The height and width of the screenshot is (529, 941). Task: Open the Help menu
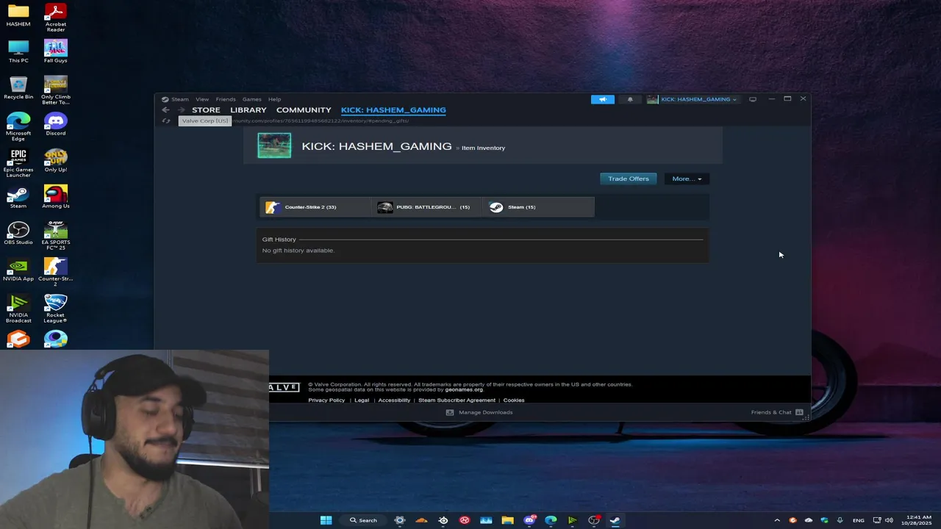274,99
